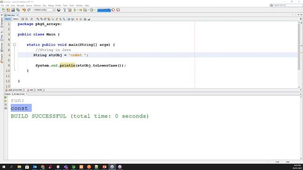Screen dimensions: 303x170
Task: Click the Build Project hammer icon
Action: (x=65, y=10)
